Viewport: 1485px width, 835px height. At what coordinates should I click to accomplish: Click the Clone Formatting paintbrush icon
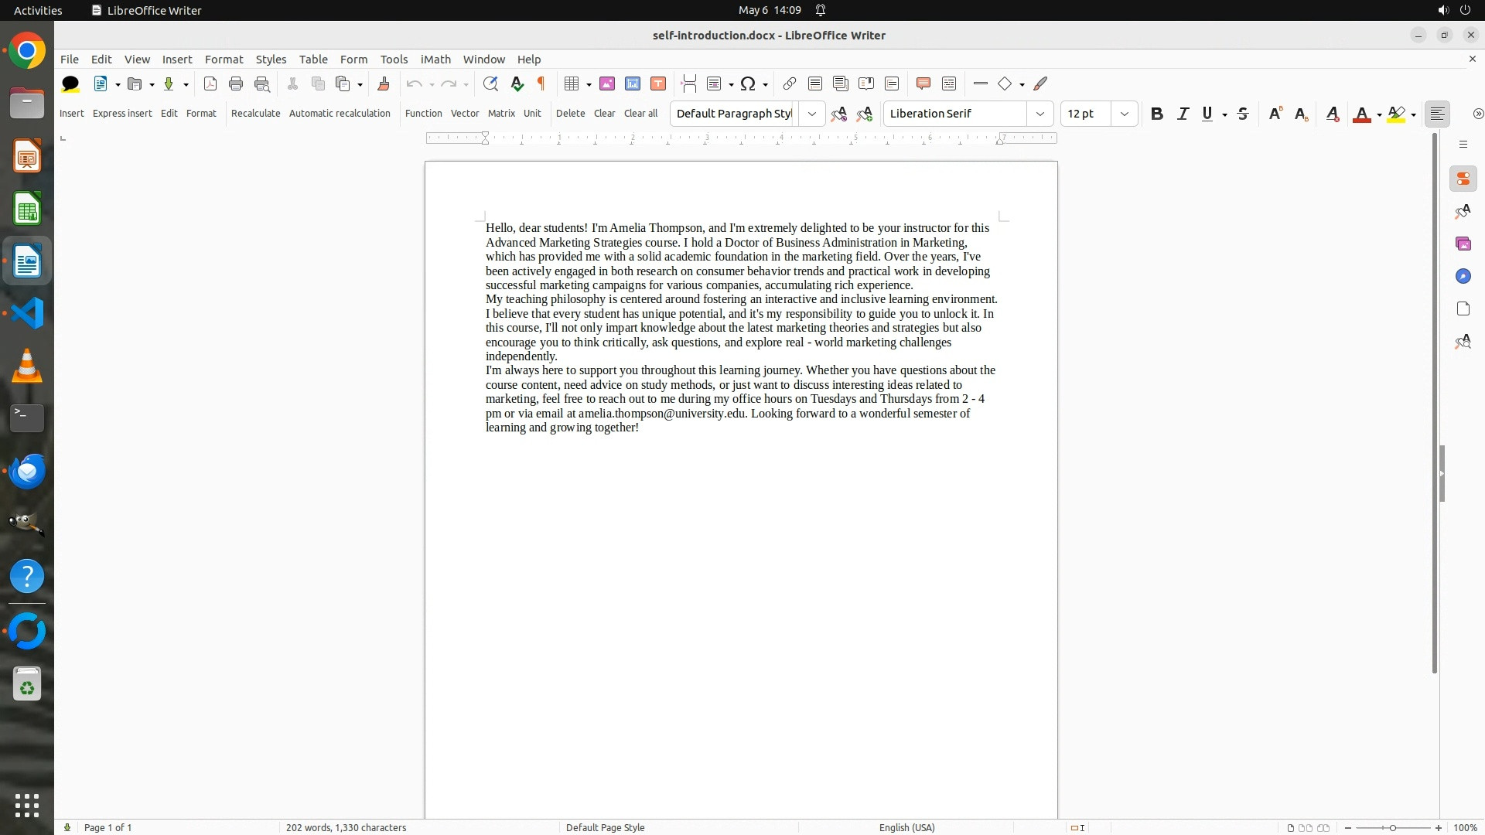(x=383, y=83)
